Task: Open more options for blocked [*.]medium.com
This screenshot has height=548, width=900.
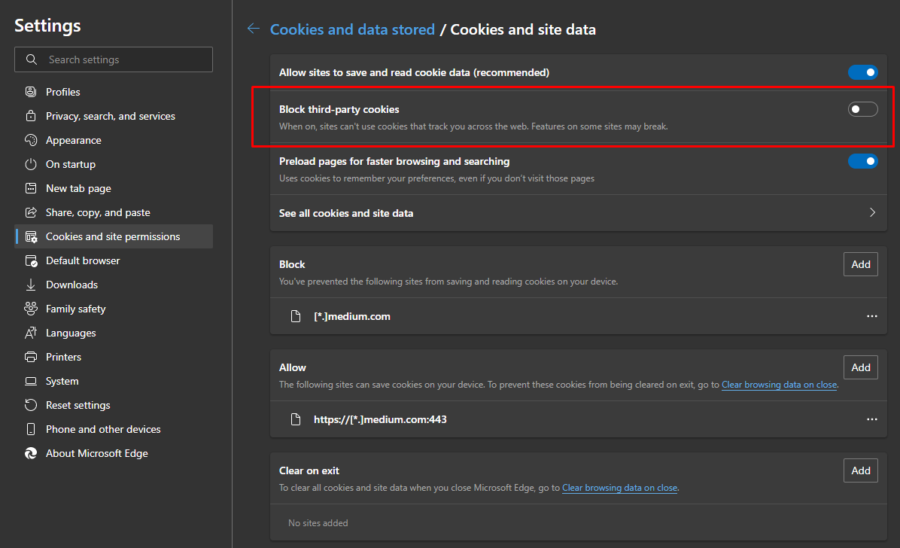Action: [871, 317]
